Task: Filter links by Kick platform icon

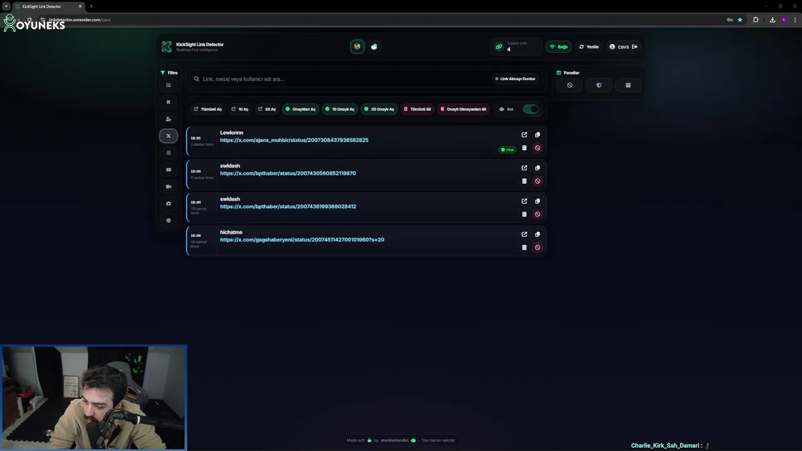Action: (168, 102)
